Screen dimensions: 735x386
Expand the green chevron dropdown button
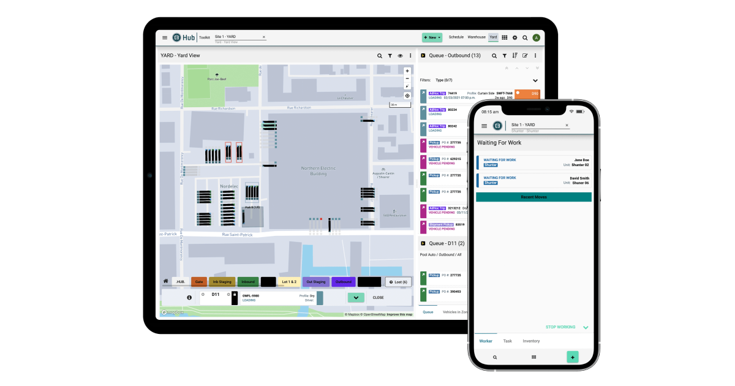(x=356, y=298)
